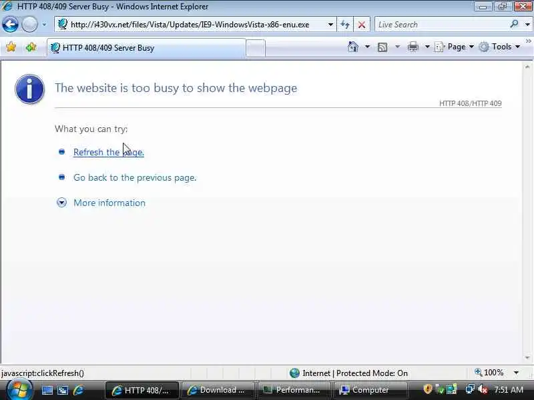Click the muted volume tray icon
534x400 pixels.
[483, 389]
